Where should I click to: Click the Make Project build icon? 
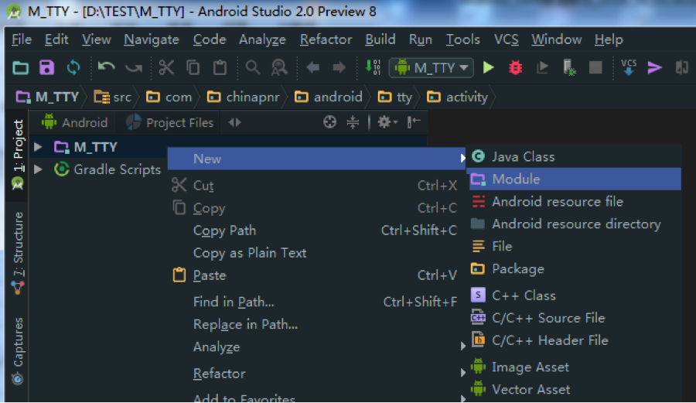(373, 68)
